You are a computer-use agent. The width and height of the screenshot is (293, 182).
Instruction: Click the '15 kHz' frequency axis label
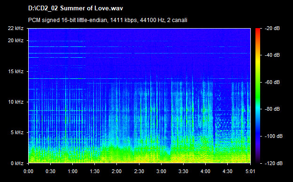[x=15, y=71]
